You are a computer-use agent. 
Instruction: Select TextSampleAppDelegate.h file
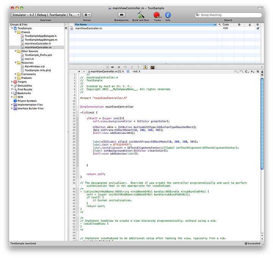[x=41, y=36]
